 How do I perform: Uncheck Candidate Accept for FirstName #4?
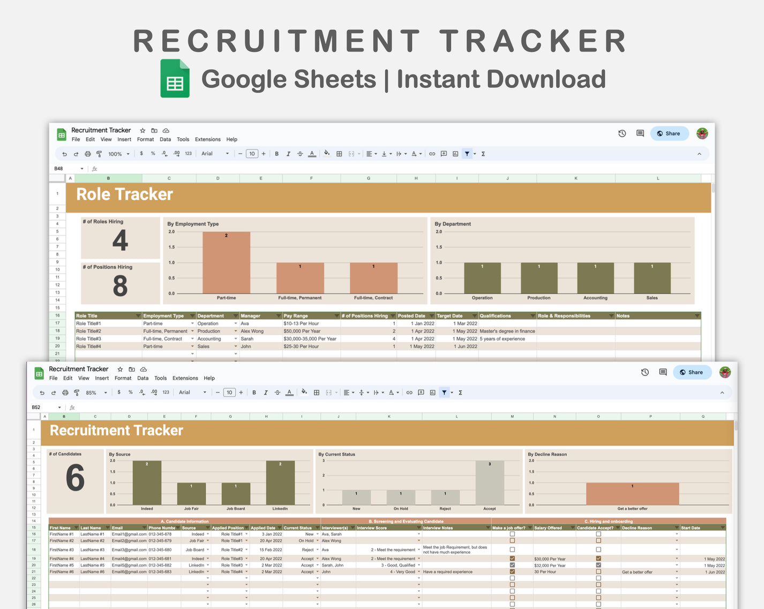598,558
